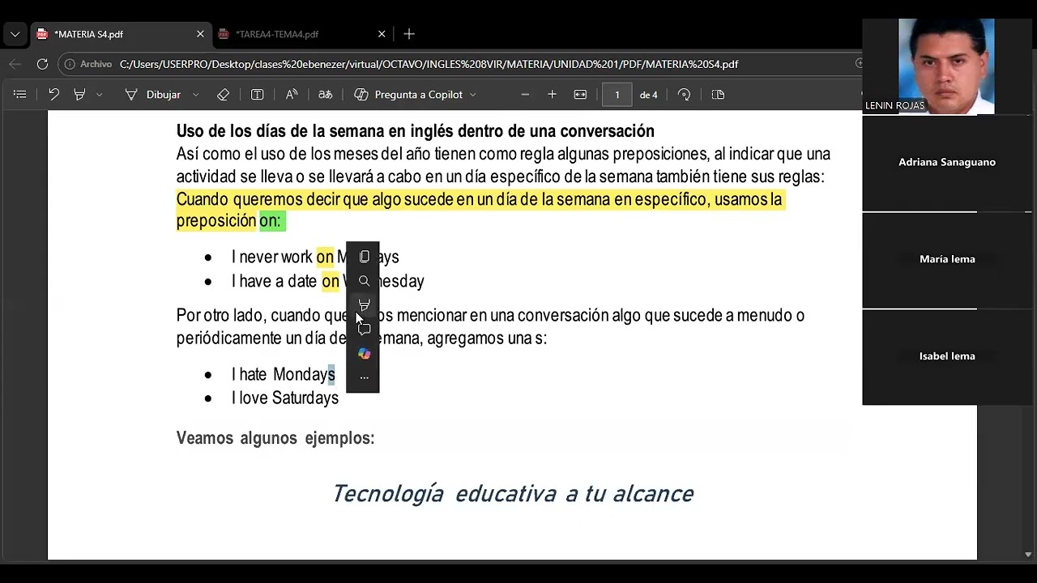Screen dimensions: 1037x583
Task: Open the tab list dropdown arrow
Action: click(x=15, y=34)
